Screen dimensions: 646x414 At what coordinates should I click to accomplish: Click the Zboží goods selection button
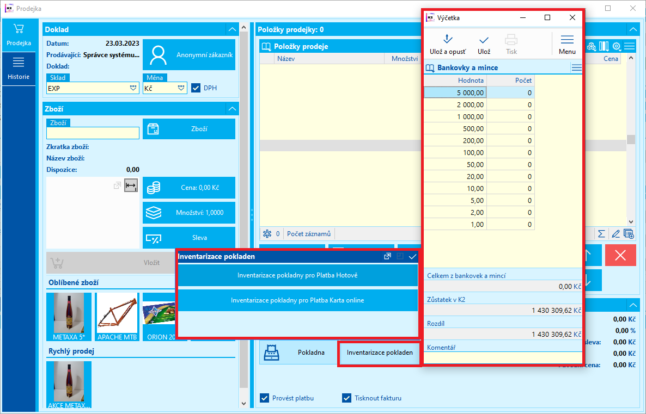pos(189,129)
